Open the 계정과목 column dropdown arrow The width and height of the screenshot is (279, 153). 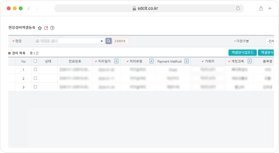250,61
